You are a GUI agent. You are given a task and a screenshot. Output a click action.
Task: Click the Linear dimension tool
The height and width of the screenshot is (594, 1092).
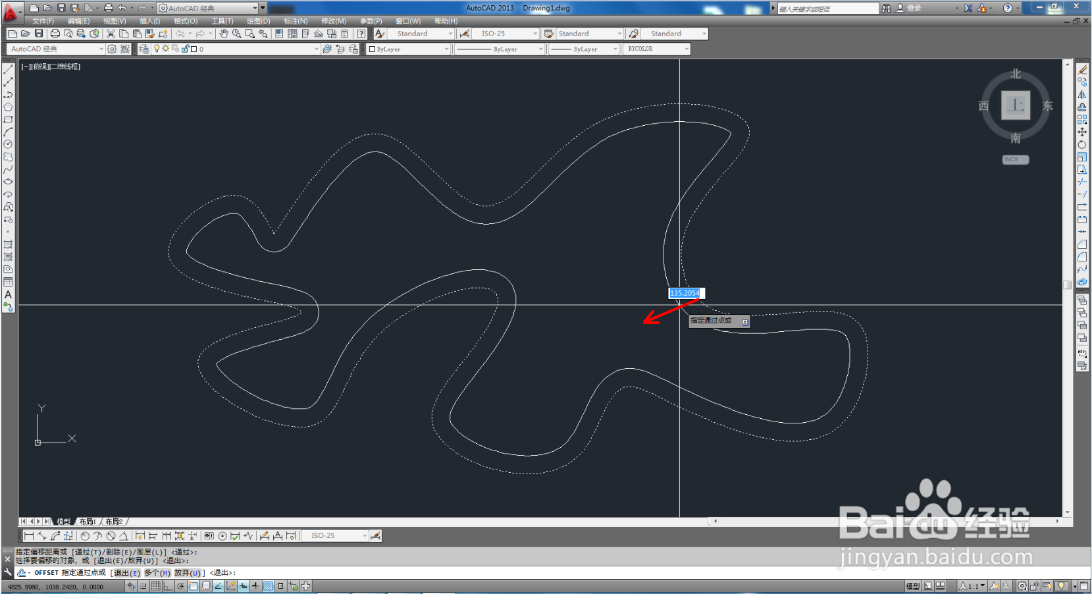(x=29, y=536)
